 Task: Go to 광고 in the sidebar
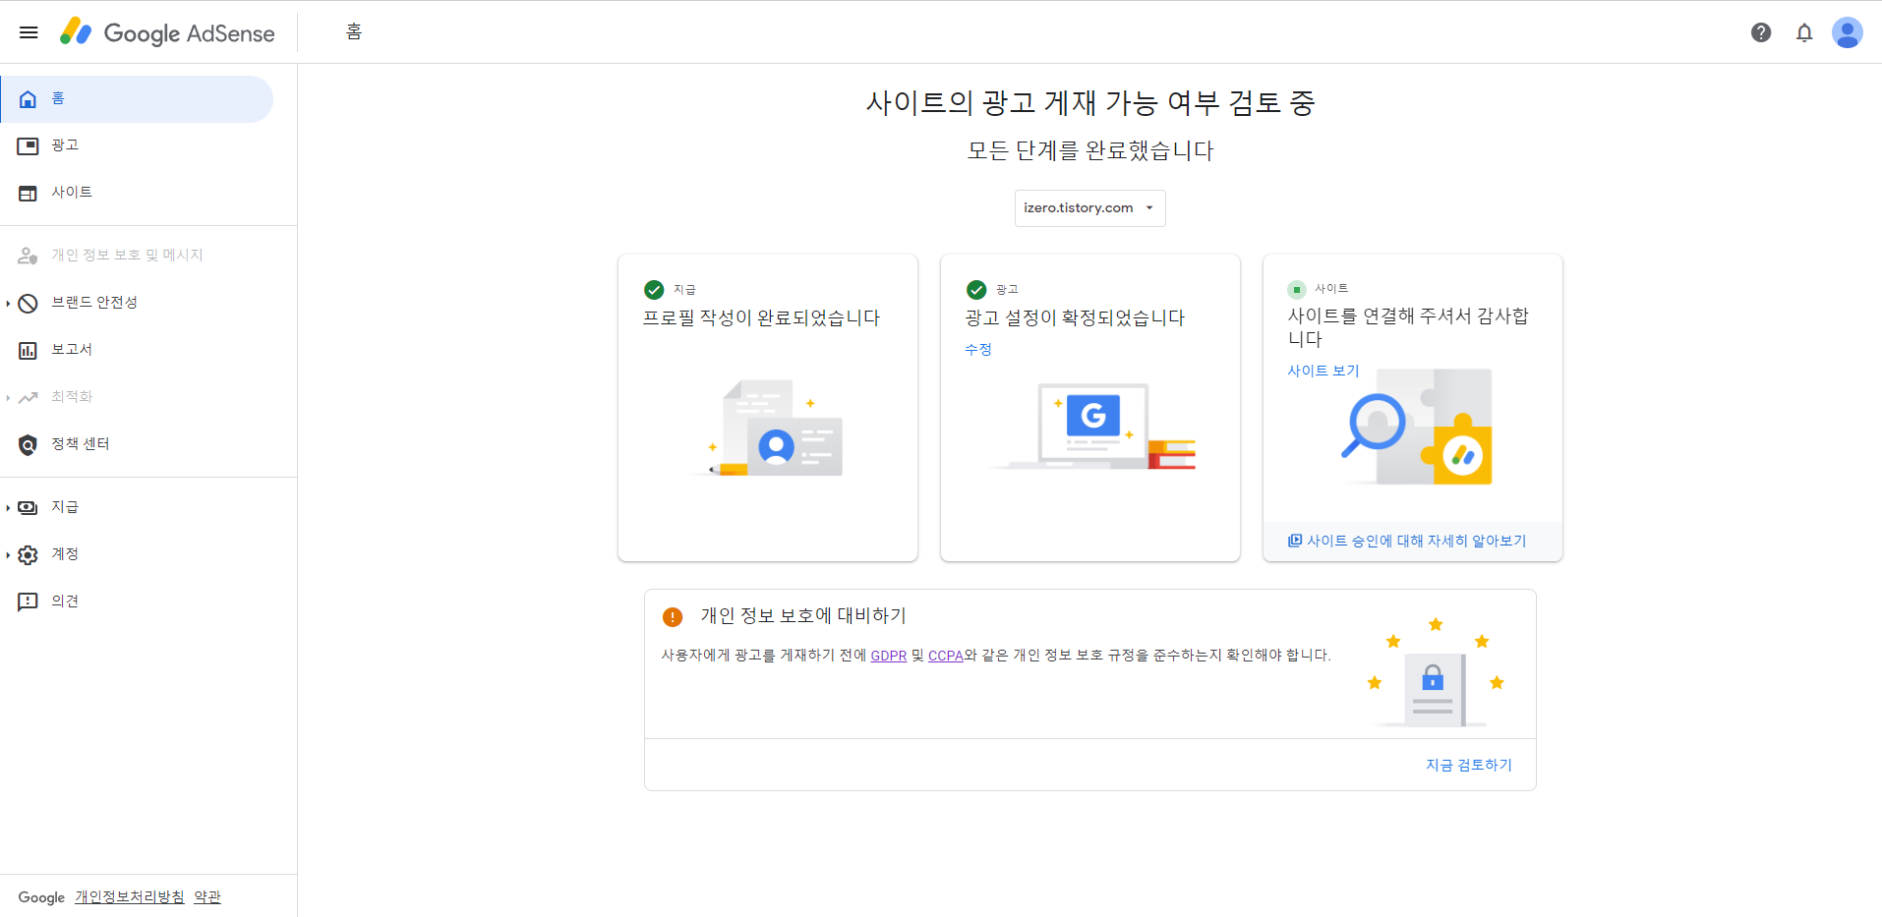137,145
